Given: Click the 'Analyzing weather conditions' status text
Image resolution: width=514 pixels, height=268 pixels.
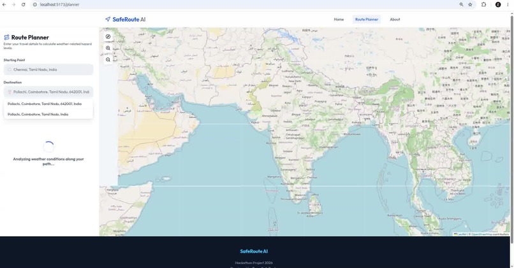Looking at the screenshot, I should [48, 161].
